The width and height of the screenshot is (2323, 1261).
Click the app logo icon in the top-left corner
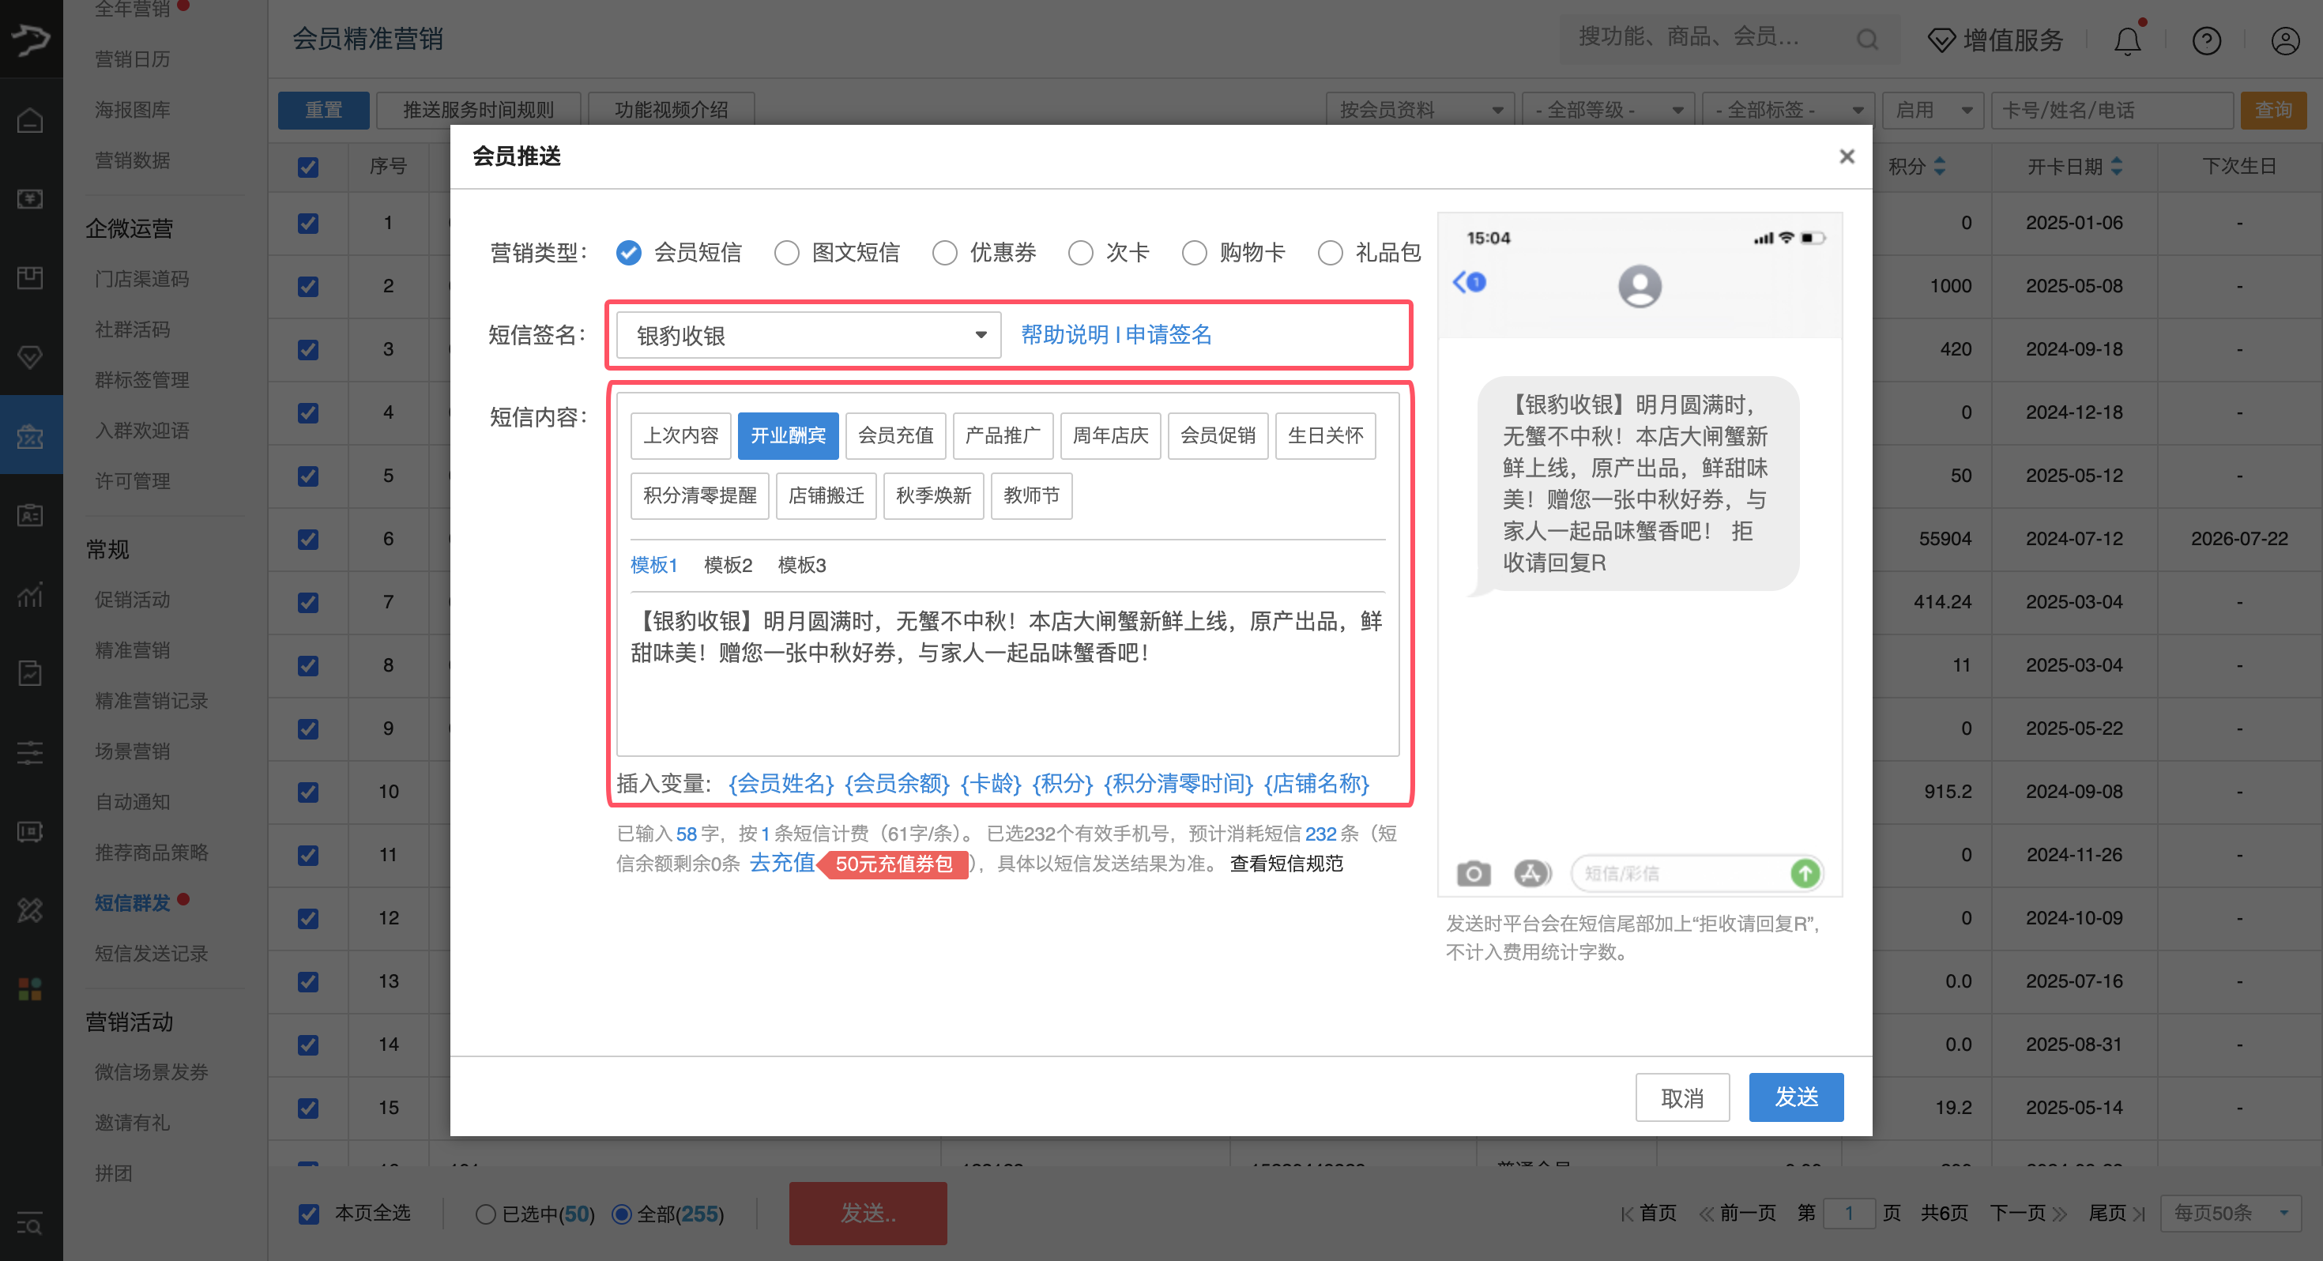(31, 39)
